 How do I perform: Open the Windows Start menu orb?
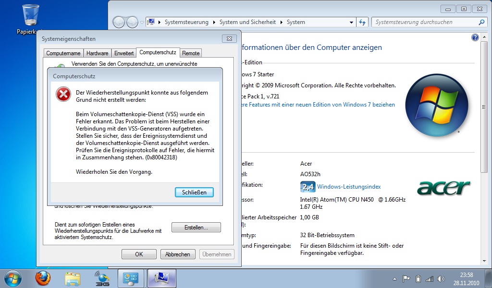point(13,278)
